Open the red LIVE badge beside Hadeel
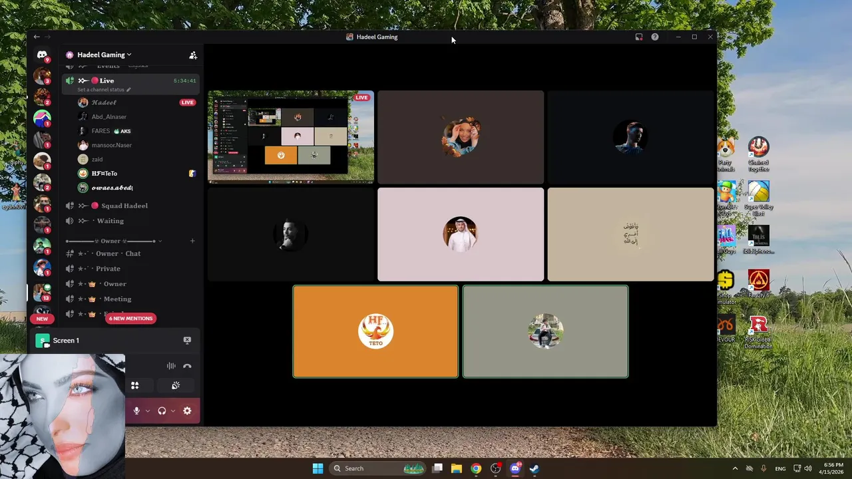852x479 pixels. 187,102
